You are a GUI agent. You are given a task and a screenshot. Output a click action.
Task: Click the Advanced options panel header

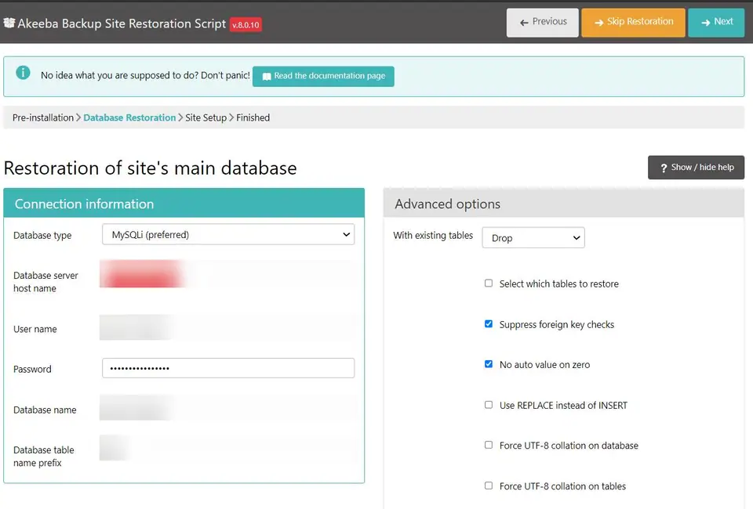tap(564, 204)
